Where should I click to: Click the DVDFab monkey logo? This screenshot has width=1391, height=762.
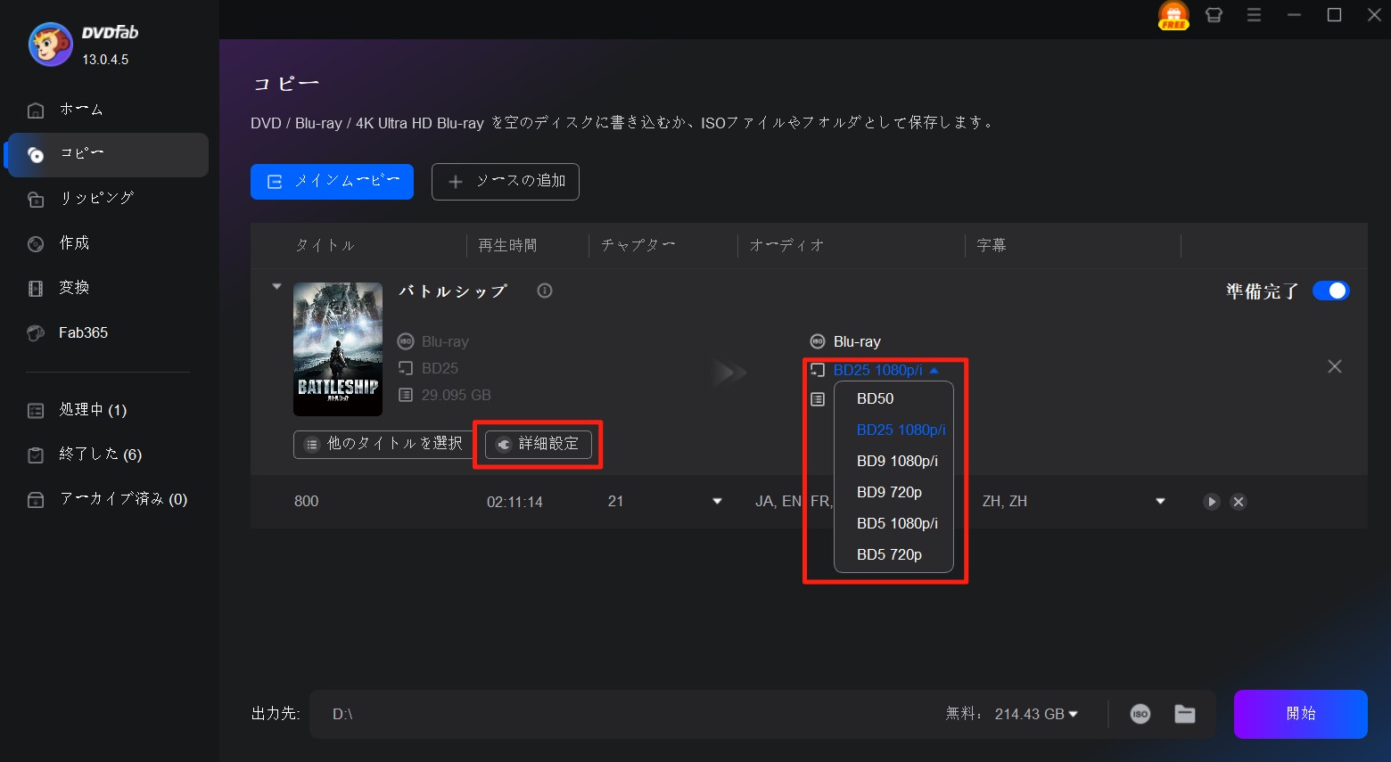(x=51, y=45)
